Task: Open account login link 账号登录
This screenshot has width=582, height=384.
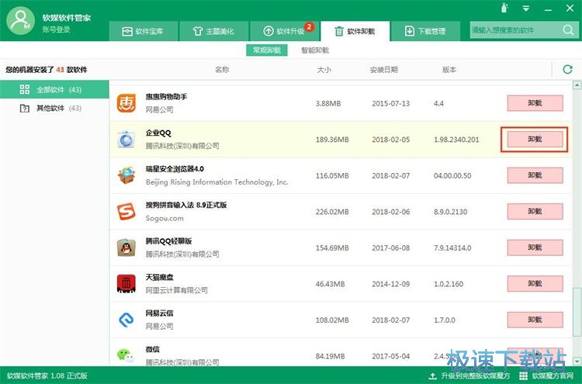Action: 56,29
